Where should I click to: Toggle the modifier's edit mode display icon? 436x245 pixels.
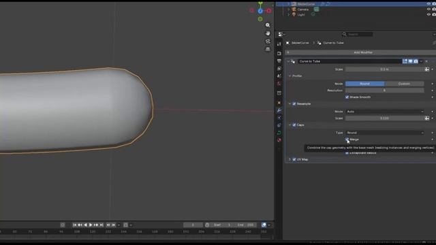click(x=405, y=61)
